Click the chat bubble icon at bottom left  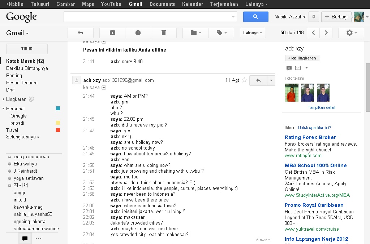pyautogui.click(x=25, y=238)
